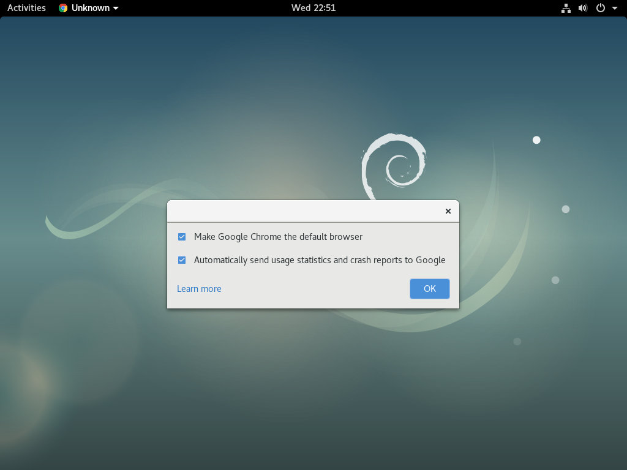Uncheck Make Google Chrome the default browser
627x470 pixels.
pyautogui.click(x=181, y=237)
